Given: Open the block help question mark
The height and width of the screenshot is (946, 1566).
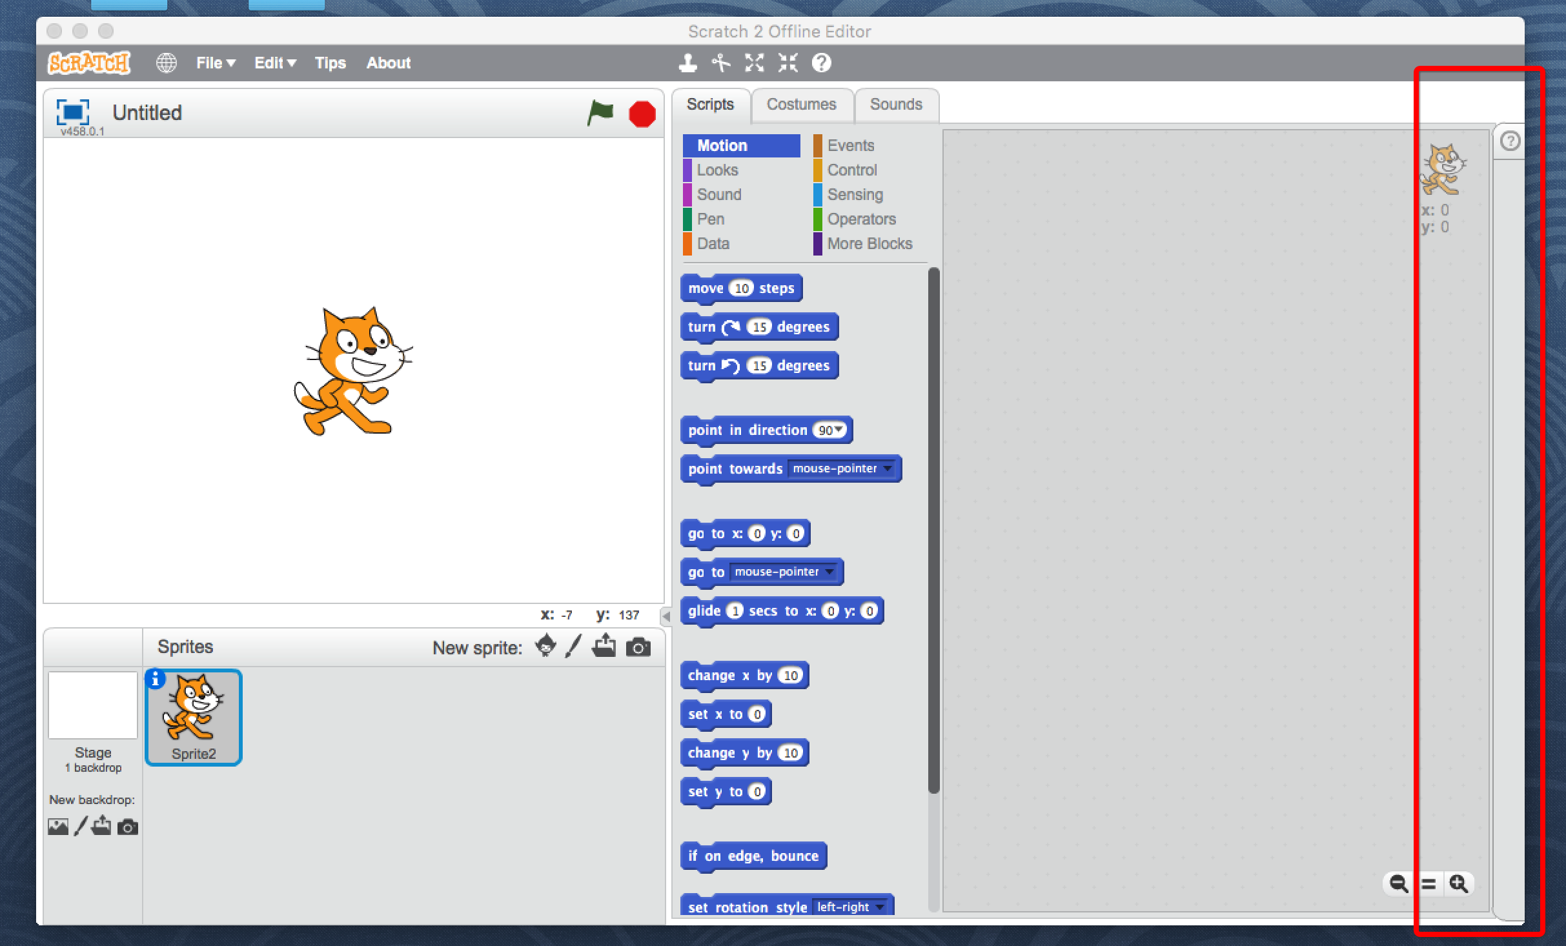Looking at the screenshot, I should (1512, 139).
